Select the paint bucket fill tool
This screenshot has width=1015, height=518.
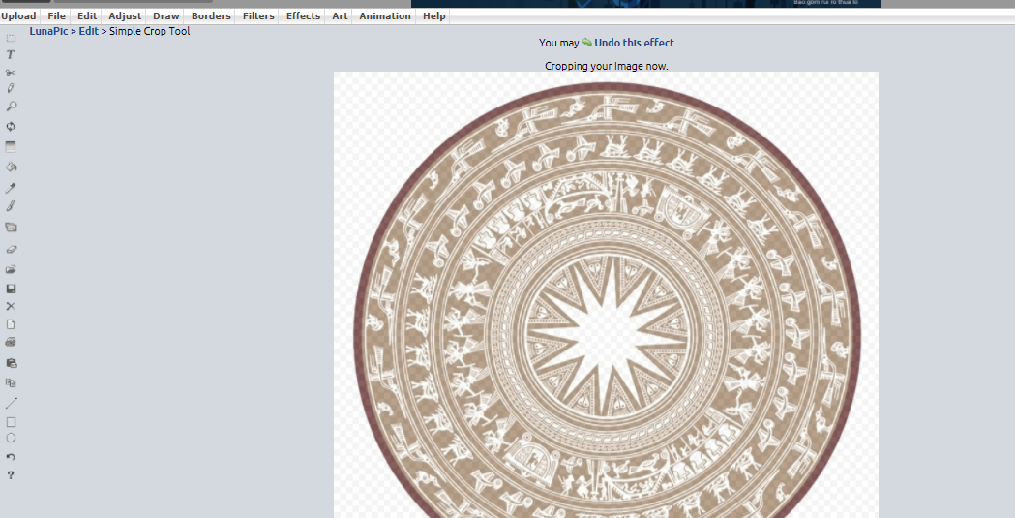[11, 167]
